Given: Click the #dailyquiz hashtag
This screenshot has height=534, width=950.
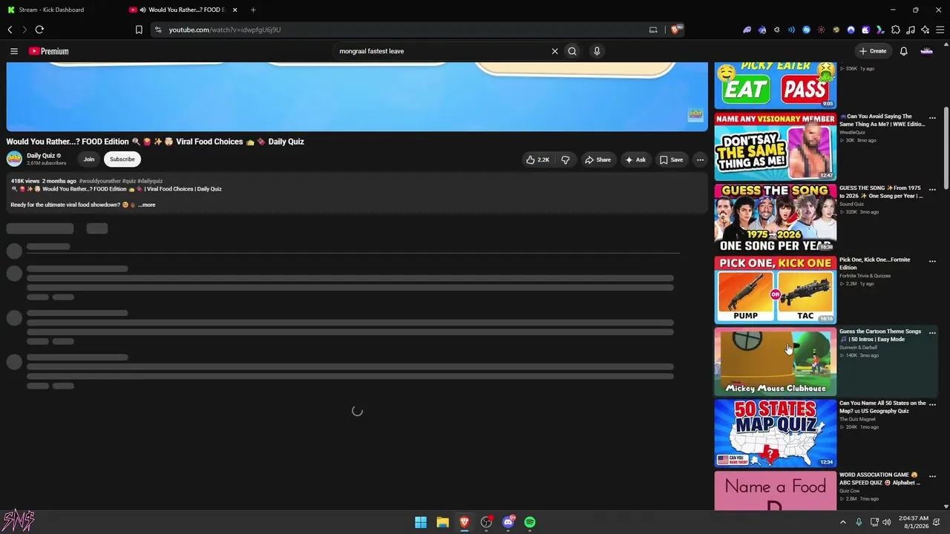Looking at the screenshot, I should click(x=150, y=181).
